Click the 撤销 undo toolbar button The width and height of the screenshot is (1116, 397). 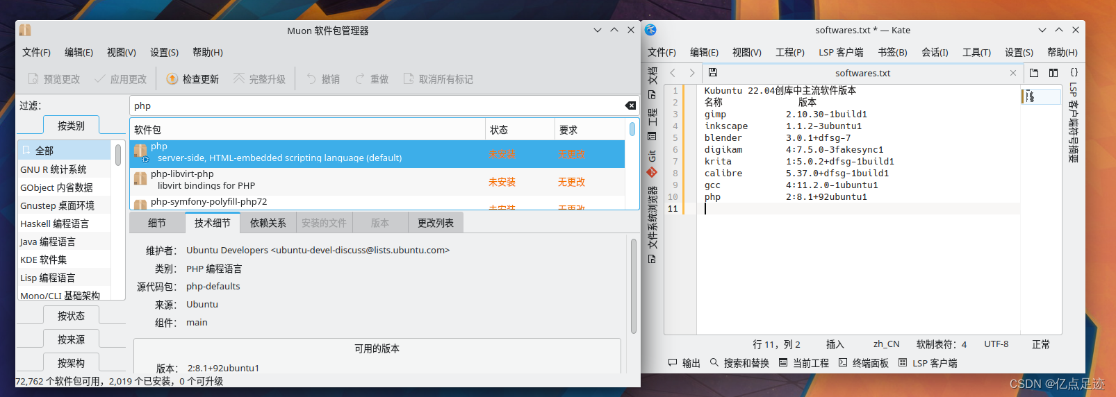[x=323, y=79]
